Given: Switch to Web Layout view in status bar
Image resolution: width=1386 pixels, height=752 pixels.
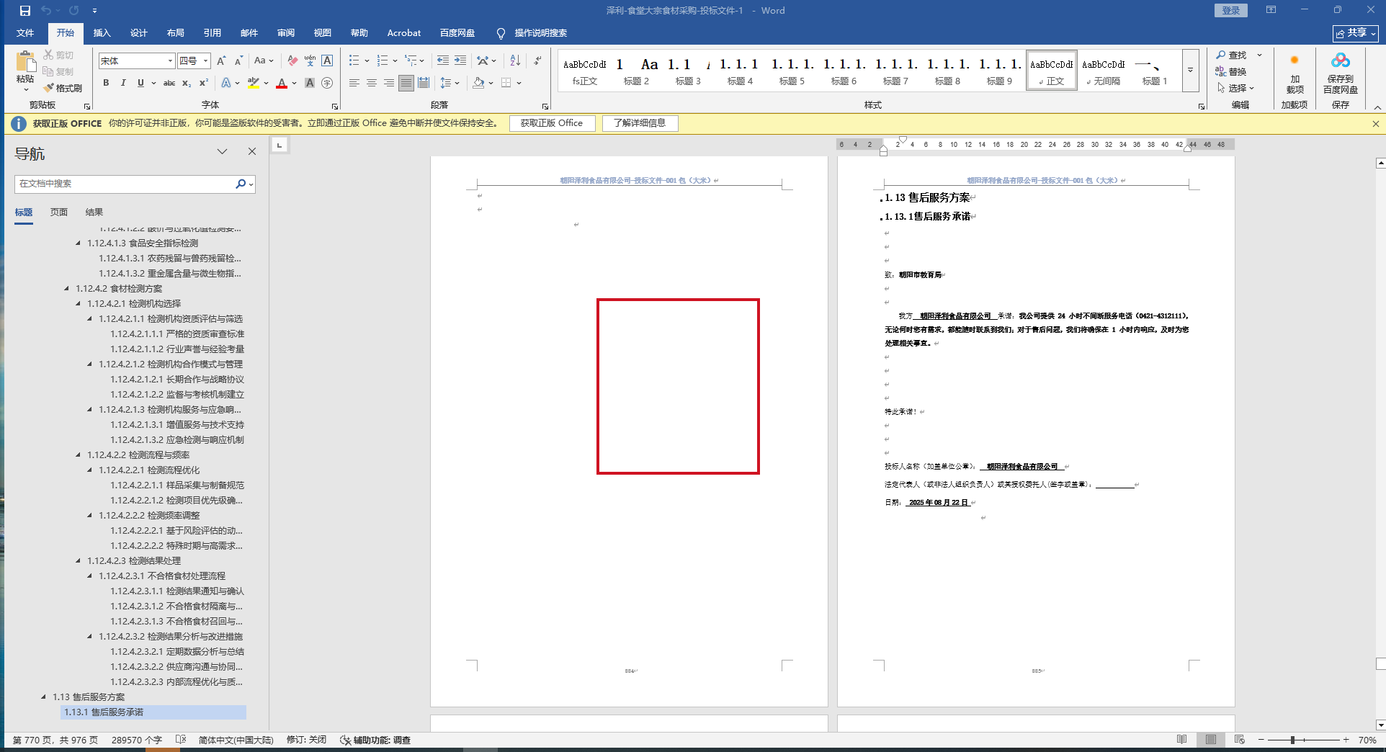Looking at the screenshot, I should 1240,740.
